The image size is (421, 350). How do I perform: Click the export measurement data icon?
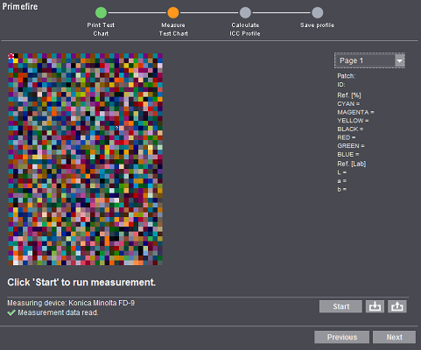[x=397, y=306]
